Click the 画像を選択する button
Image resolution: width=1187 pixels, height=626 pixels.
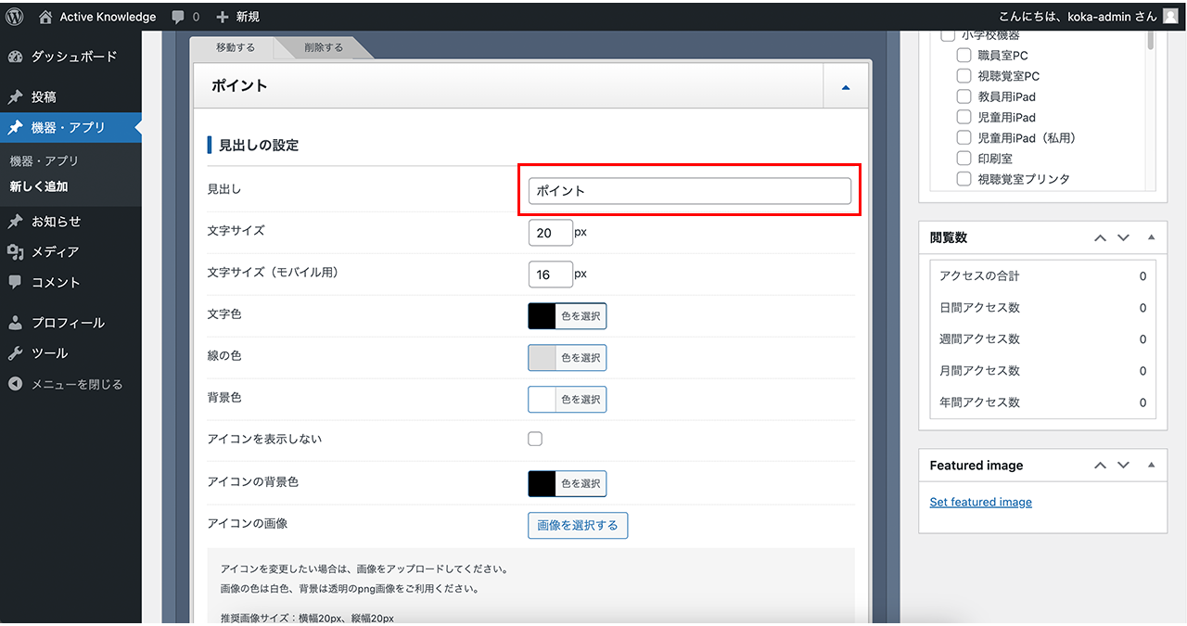pyautogui.click(x=578, y=525)
